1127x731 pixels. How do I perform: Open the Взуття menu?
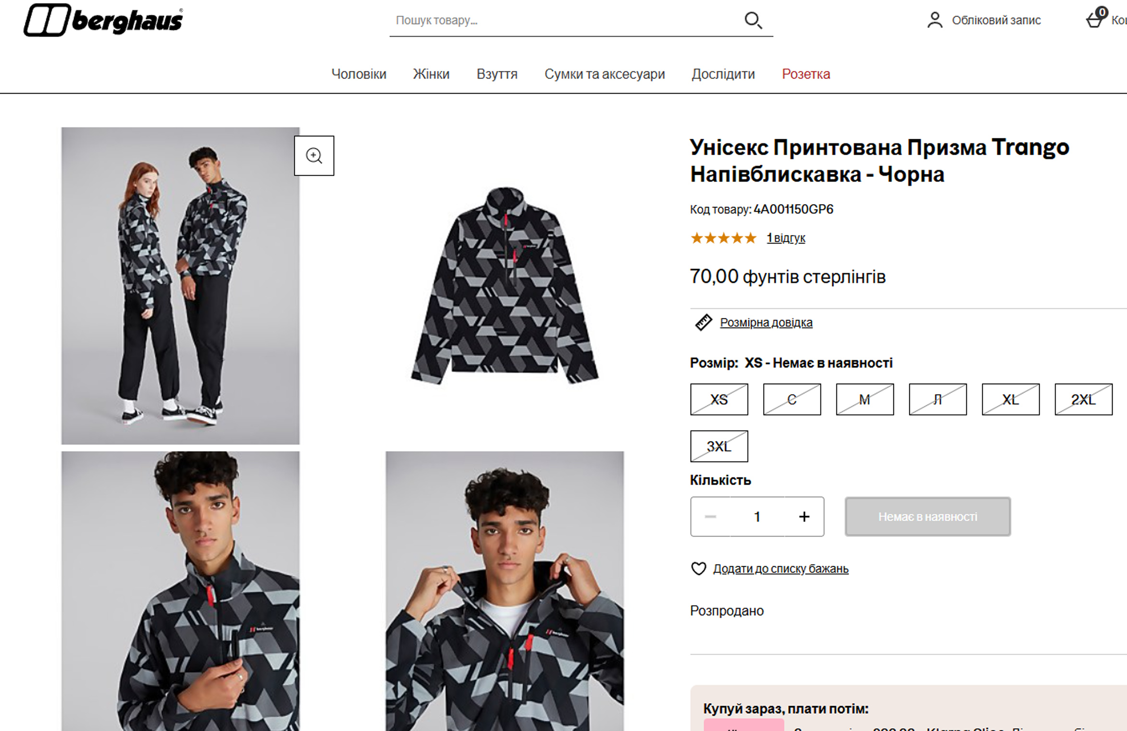point(497,74)
